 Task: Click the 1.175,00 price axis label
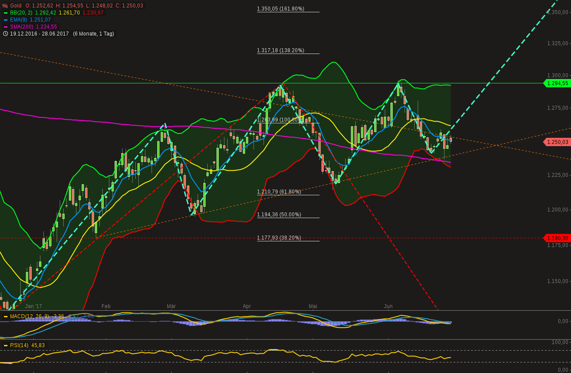[558, 245]
